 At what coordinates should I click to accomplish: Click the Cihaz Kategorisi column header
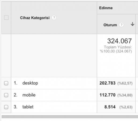35,18
